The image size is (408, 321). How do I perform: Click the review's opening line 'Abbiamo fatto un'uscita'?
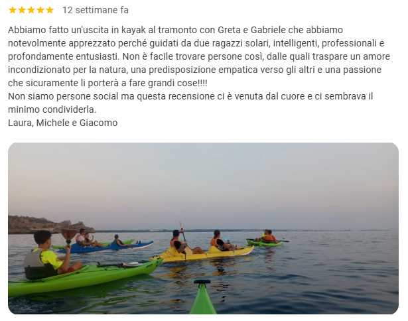(x=58, y=30)
